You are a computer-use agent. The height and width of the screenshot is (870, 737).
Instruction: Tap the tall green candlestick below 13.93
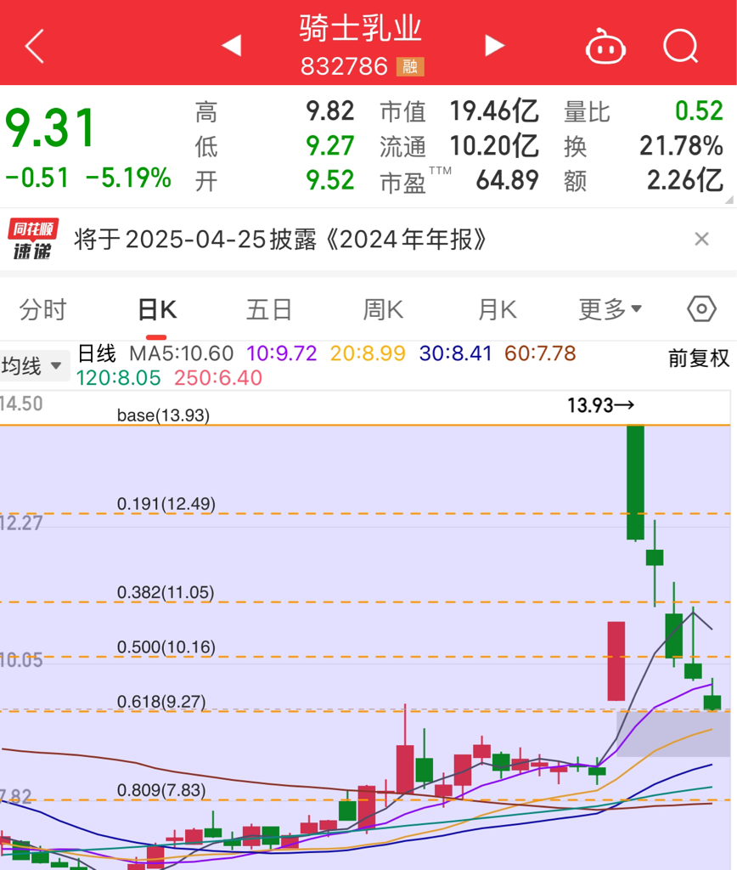(x=635, y=483)
